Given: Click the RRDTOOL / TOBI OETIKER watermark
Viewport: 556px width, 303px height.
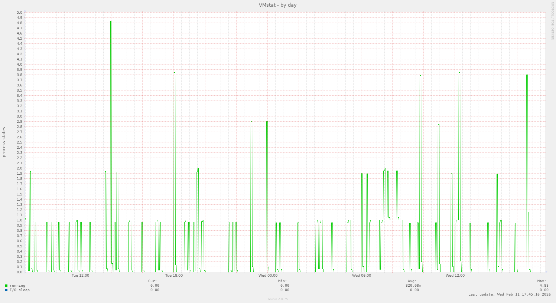Looking at the screenshot, I should point(552,20).
